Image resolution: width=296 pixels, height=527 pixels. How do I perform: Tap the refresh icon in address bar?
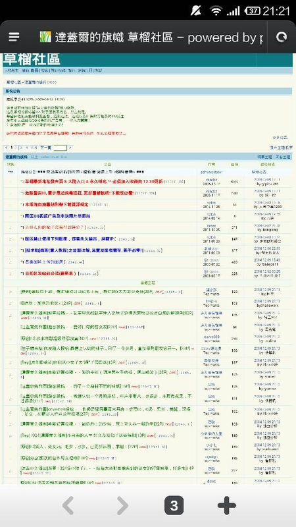pos(282,37)
